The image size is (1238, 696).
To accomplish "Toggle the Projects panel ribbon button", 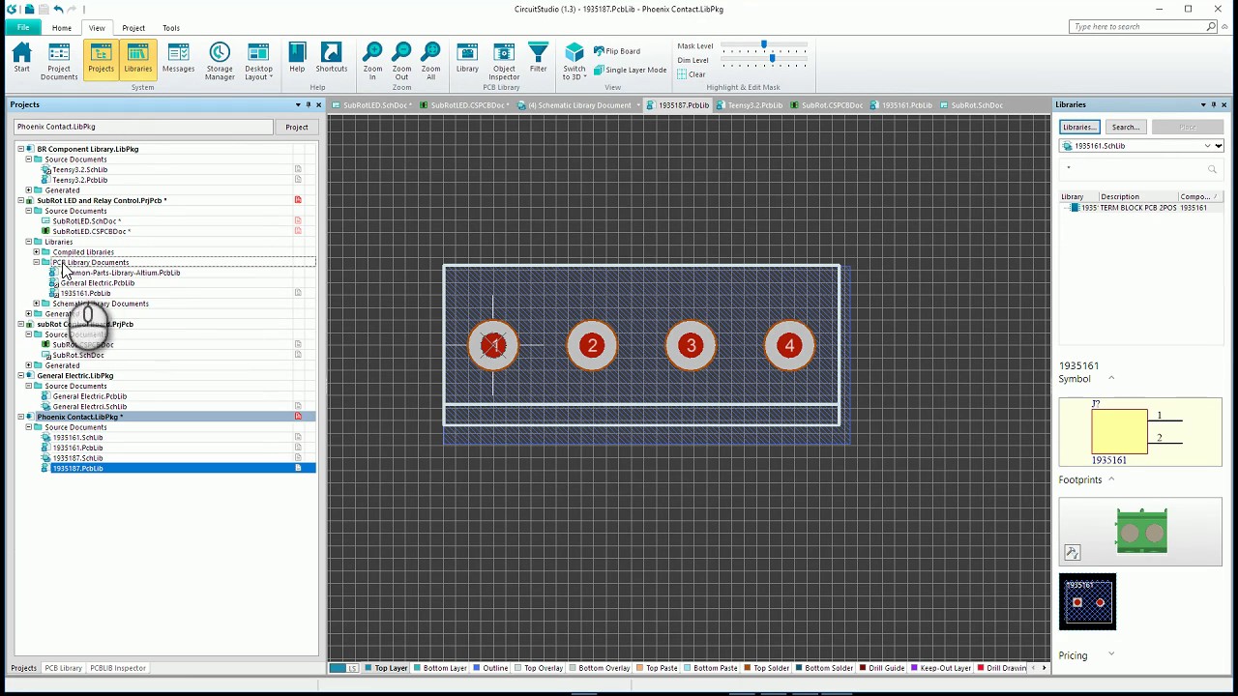I will 101,59.
